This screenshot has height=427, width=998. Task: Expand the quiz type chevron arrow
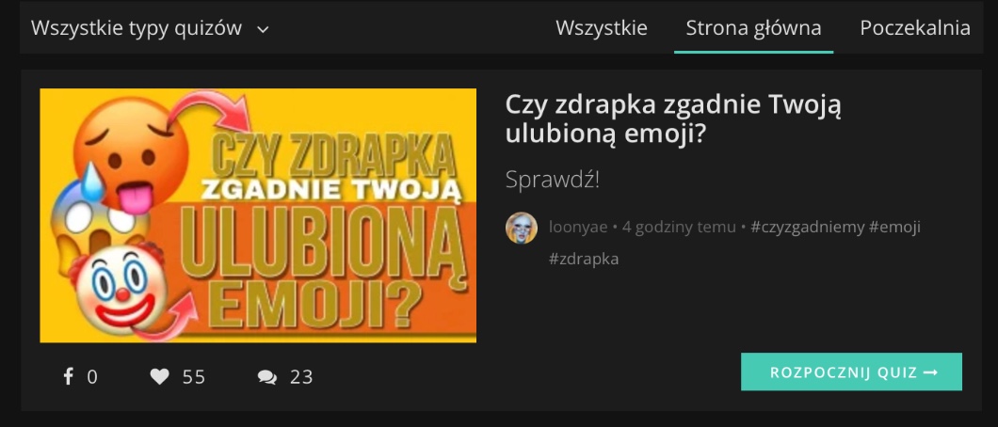[x=263, y=29]
